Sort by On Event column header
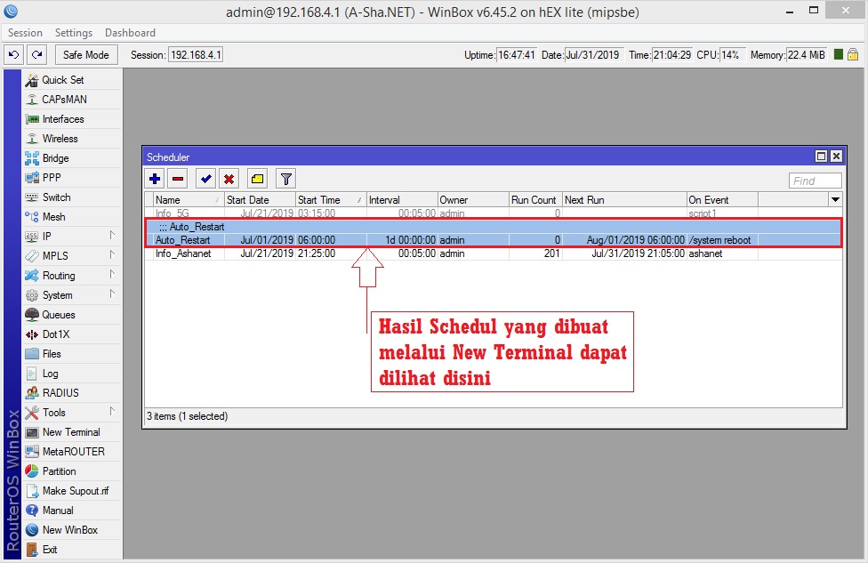The width and height of the screenshot is (868, 563). click(x=722, y=200)
